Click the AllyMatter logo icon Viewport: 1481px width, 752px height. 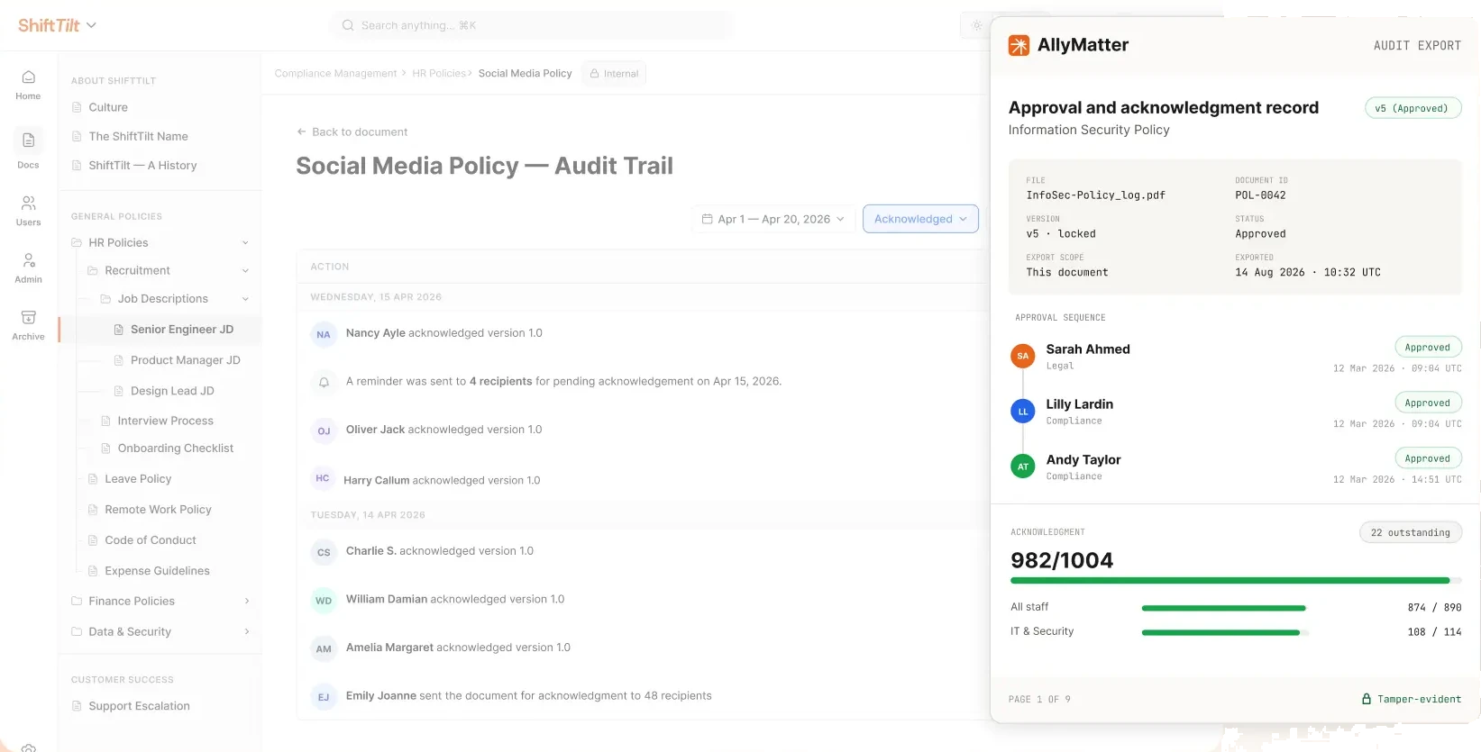(1019, 45)
